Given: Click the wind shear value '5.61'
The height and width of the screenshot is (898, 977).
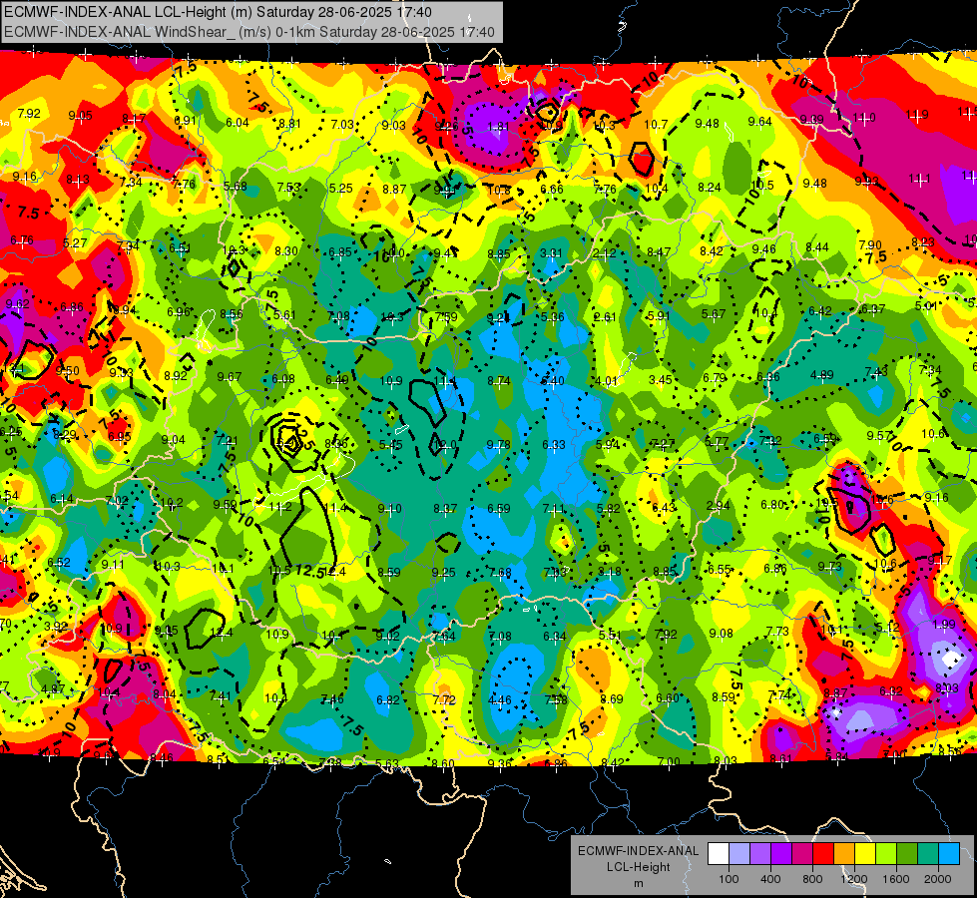Looking at the screenshot, I should (284, 314).
